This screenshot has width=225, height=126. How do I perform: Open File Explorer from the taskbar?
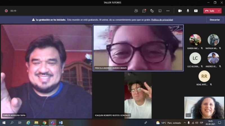(x=36, y=123)
